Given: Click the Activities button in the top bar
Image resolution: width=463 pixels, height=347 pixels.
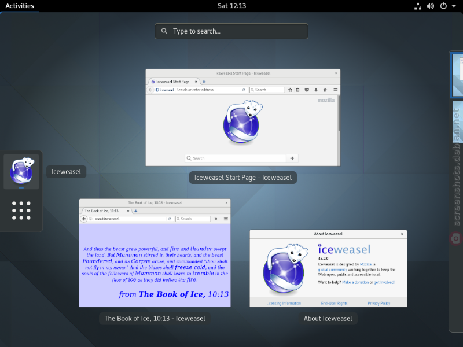Looking at the screenshot, I should click(20, 6).
